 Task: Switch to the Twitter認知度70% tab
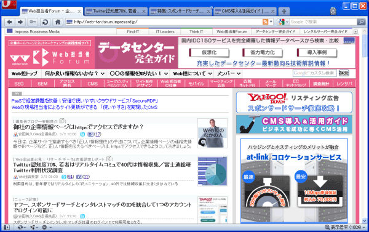(x=116, y=11)
